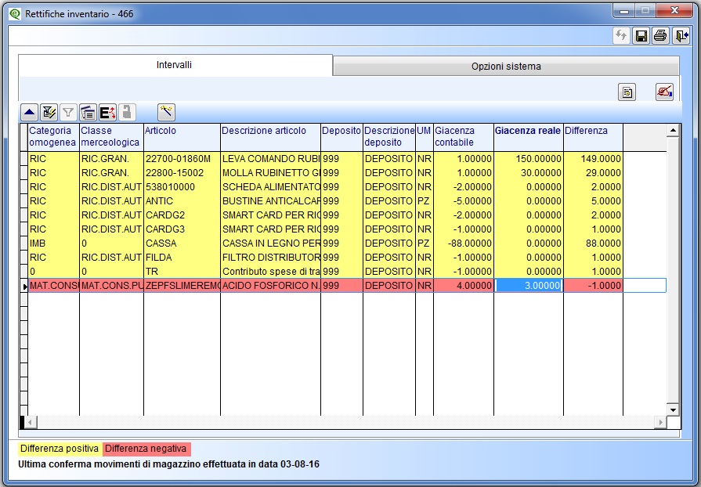This screenshot has width=701, height=487.
Task: Exit the window via the door icon
Action: pos(681,36)
